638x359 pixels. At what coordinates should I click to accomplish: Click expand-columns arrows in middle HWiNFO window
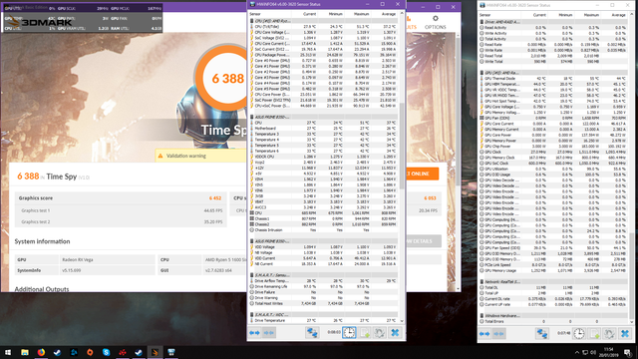tap(255, 333)
